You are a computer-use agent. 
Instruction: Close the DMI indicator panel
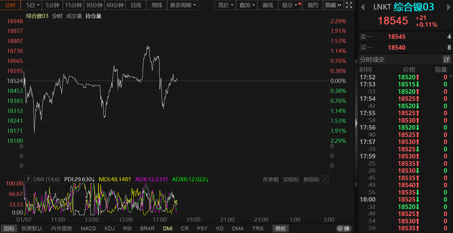click(325, 179)
